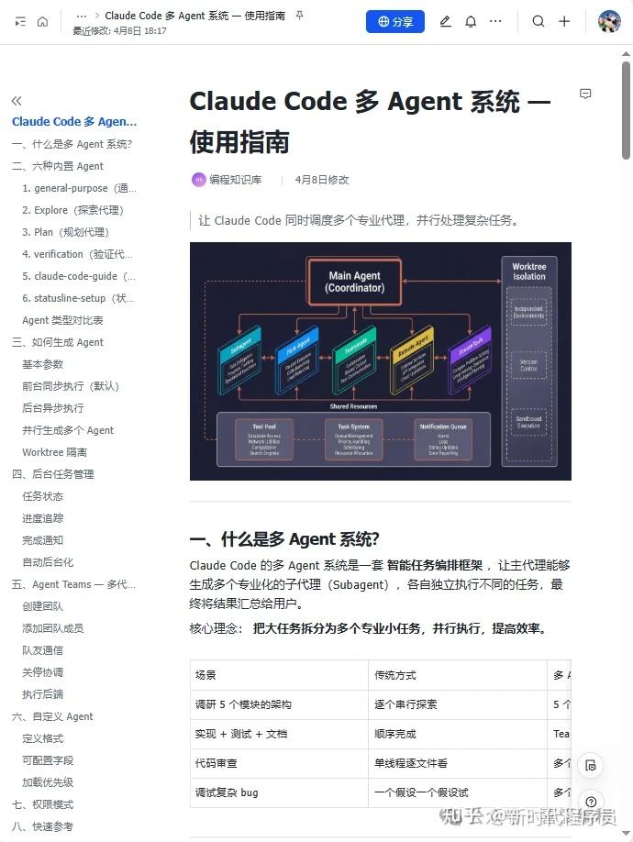Click 4月8日修改 edit date text
The width and height of the screenshot is (633, 842).
pyautogui.click(x=322, y=180)
